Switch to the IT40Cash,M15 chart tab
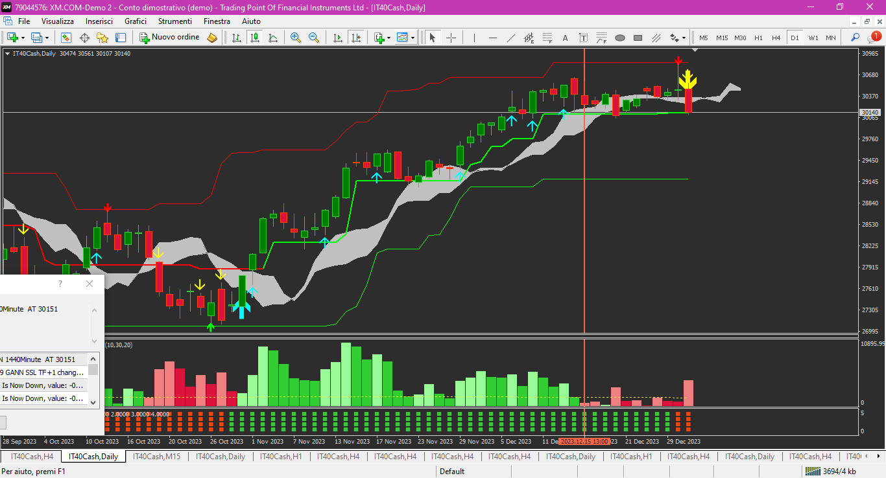Image resolution: width=886 pixels, height=478 pixels. pyautogui.click(x=157, y=457)
